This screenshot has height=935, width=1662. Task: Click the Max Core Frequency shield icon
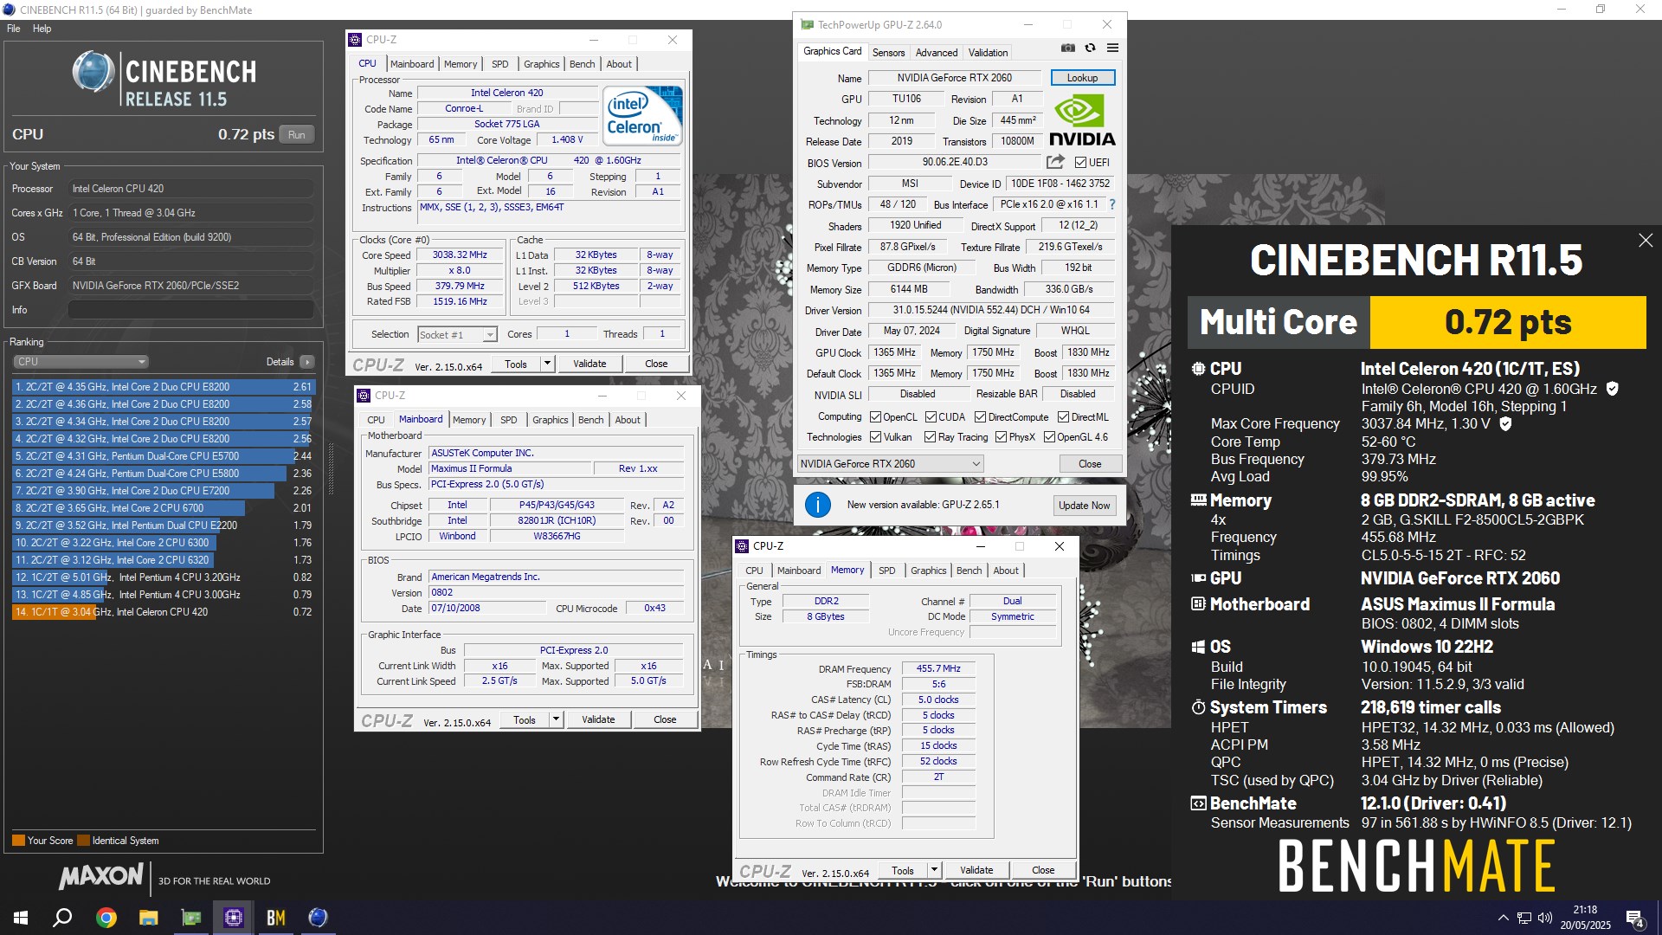(1505, 424)
